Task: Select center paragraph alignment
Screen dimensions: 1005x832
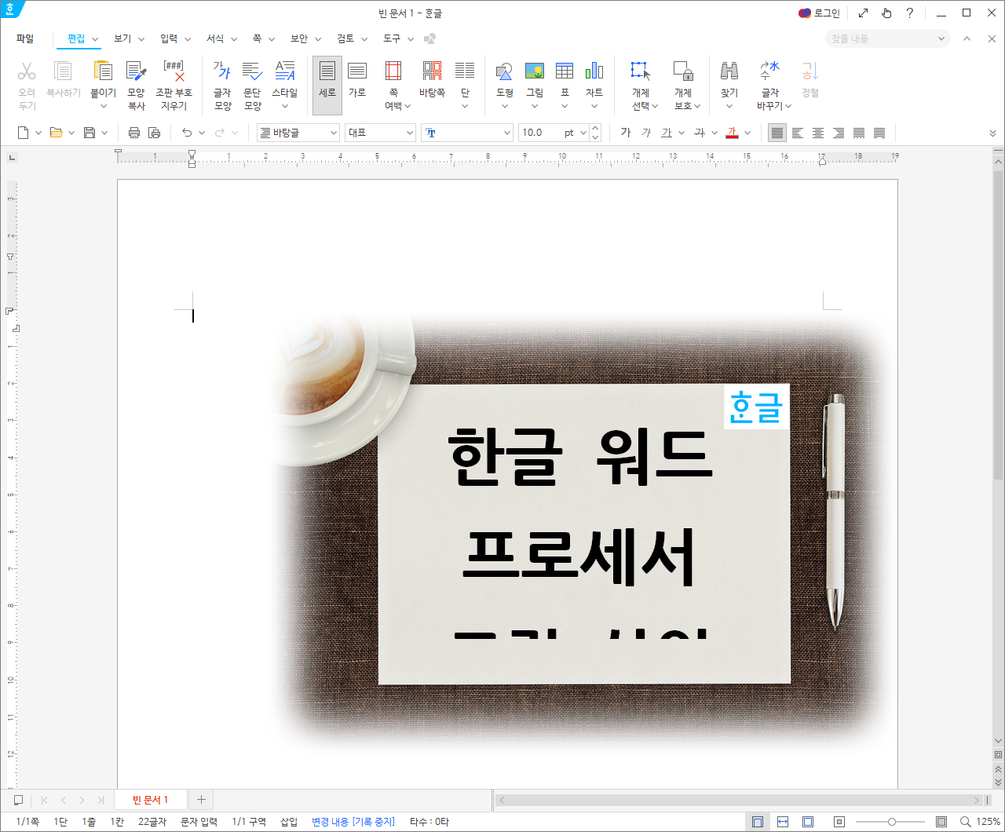Action: pyautogui.click(x=818, y=133)
